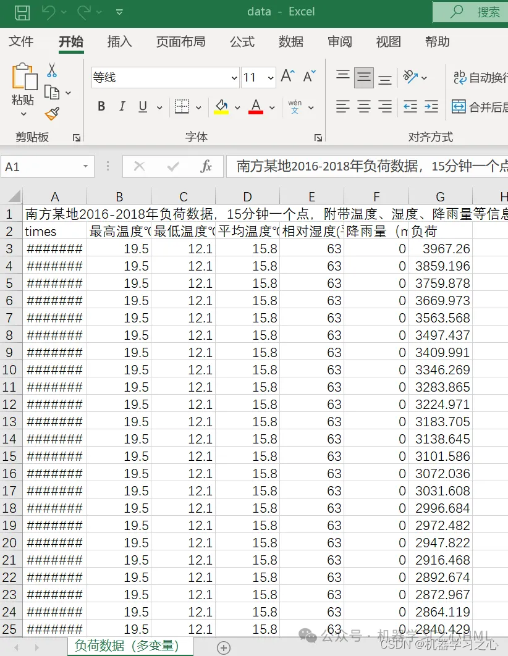Switch to the 数据 ribbon tab
Image resolution: width=508 pixels, height=656 pixels.
(291, 41)
